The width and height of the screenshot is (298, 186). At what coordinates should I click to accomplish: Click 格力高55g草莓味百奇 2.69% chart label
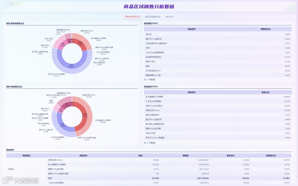(x=40, y=53)
